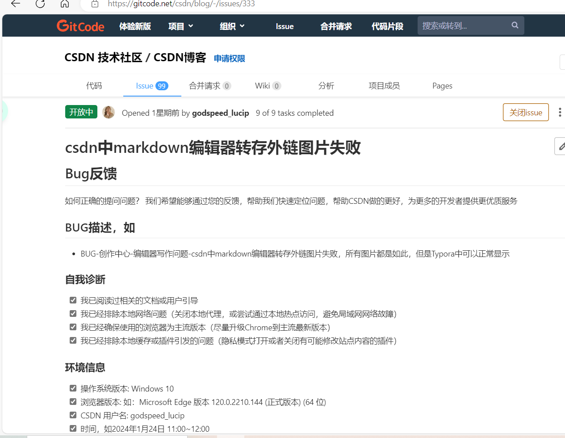Switch to the 代码 tab
The image size is (565, 438).
[94, 86]
